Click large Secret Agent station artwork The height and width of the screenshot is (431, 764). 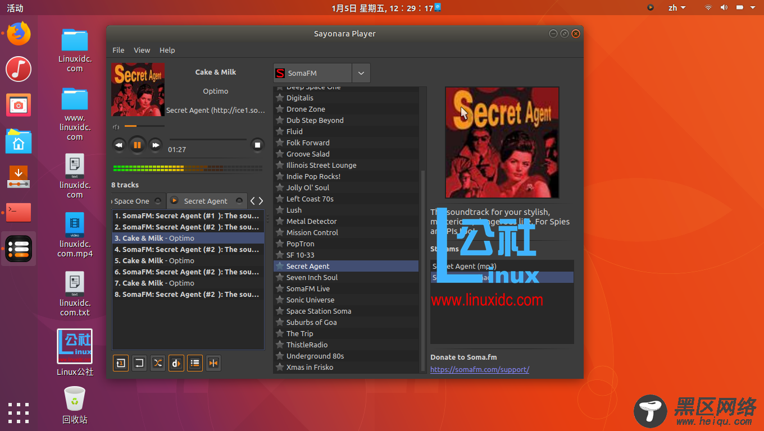tap(502, 143)
